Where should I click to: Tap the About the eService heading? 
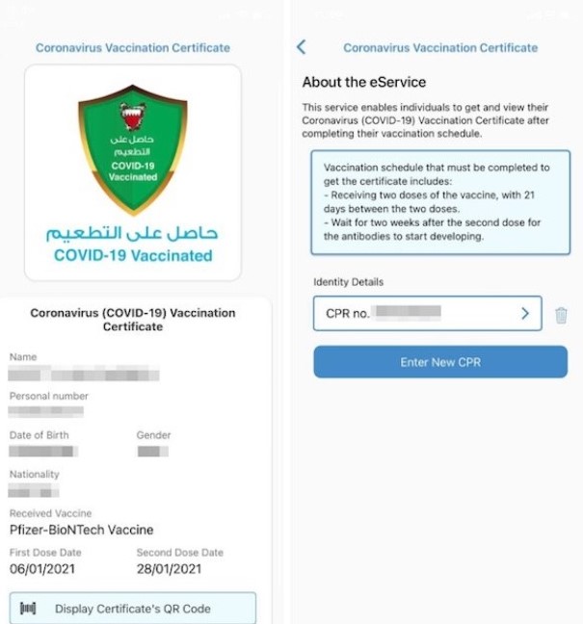pos(364,83)
